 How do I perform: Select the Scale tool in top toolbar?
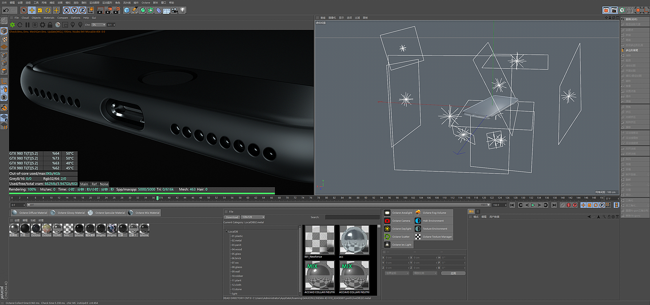click(x=40, y=10)
